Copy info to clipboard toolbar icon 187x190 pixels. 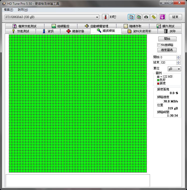(x=131, y=17)
